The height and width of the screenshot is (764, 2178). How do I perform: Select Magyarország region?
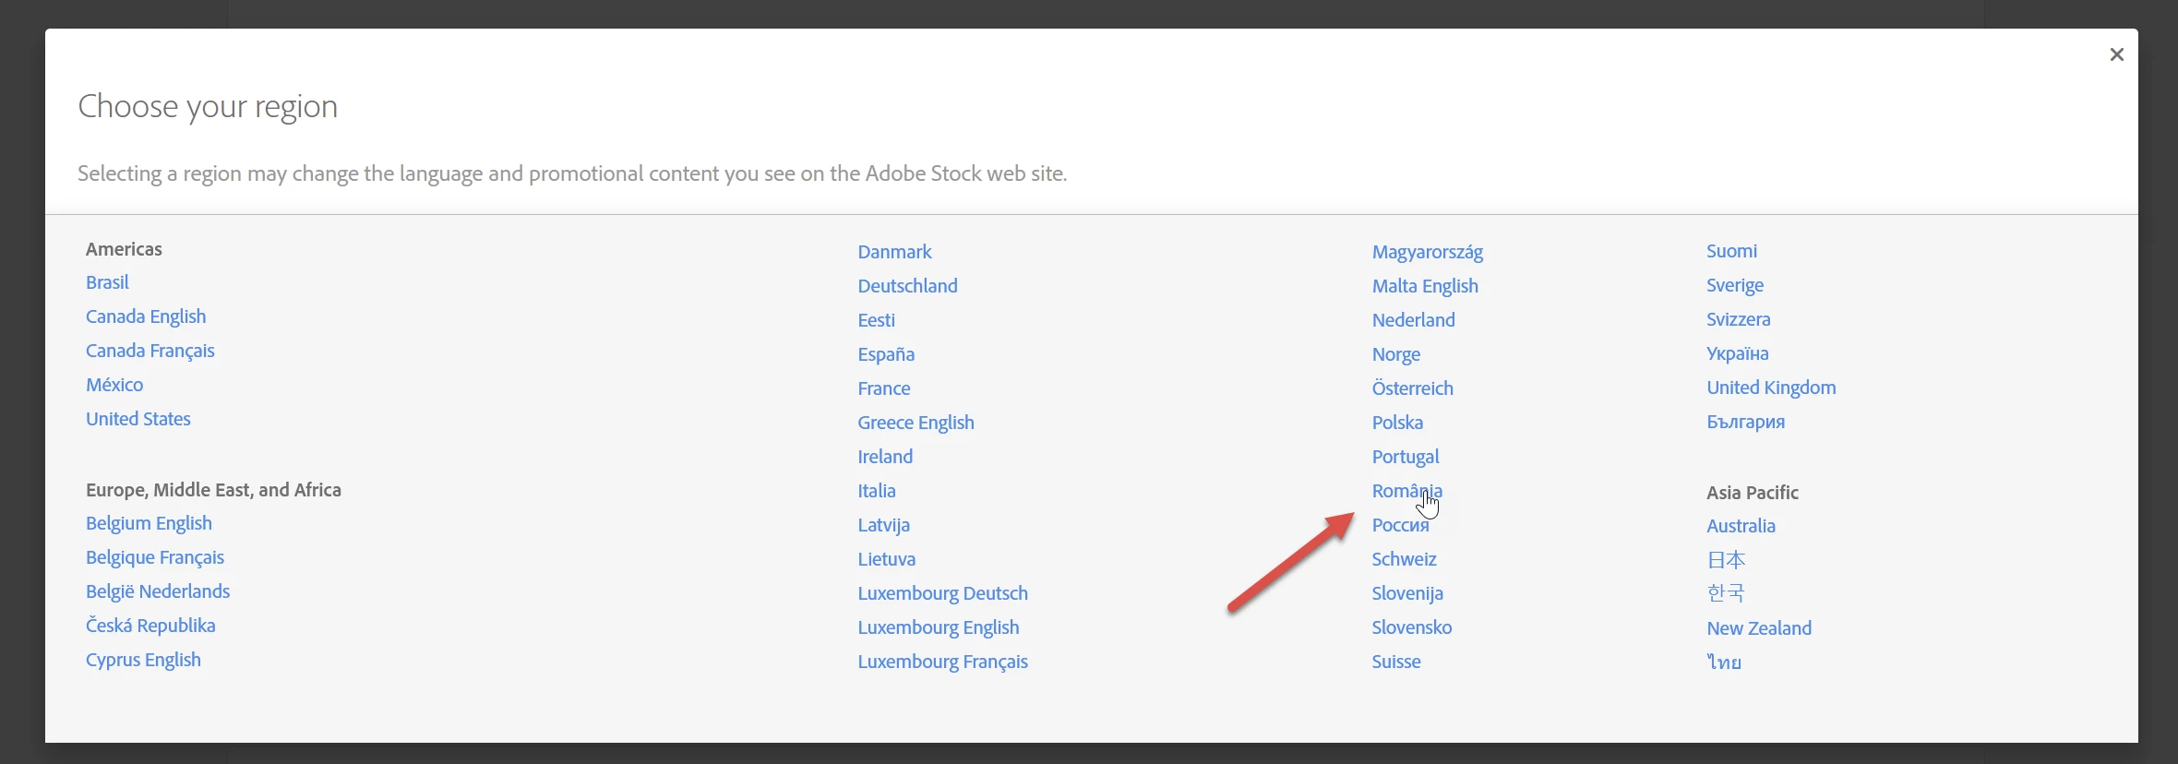tap(1427, 252)
